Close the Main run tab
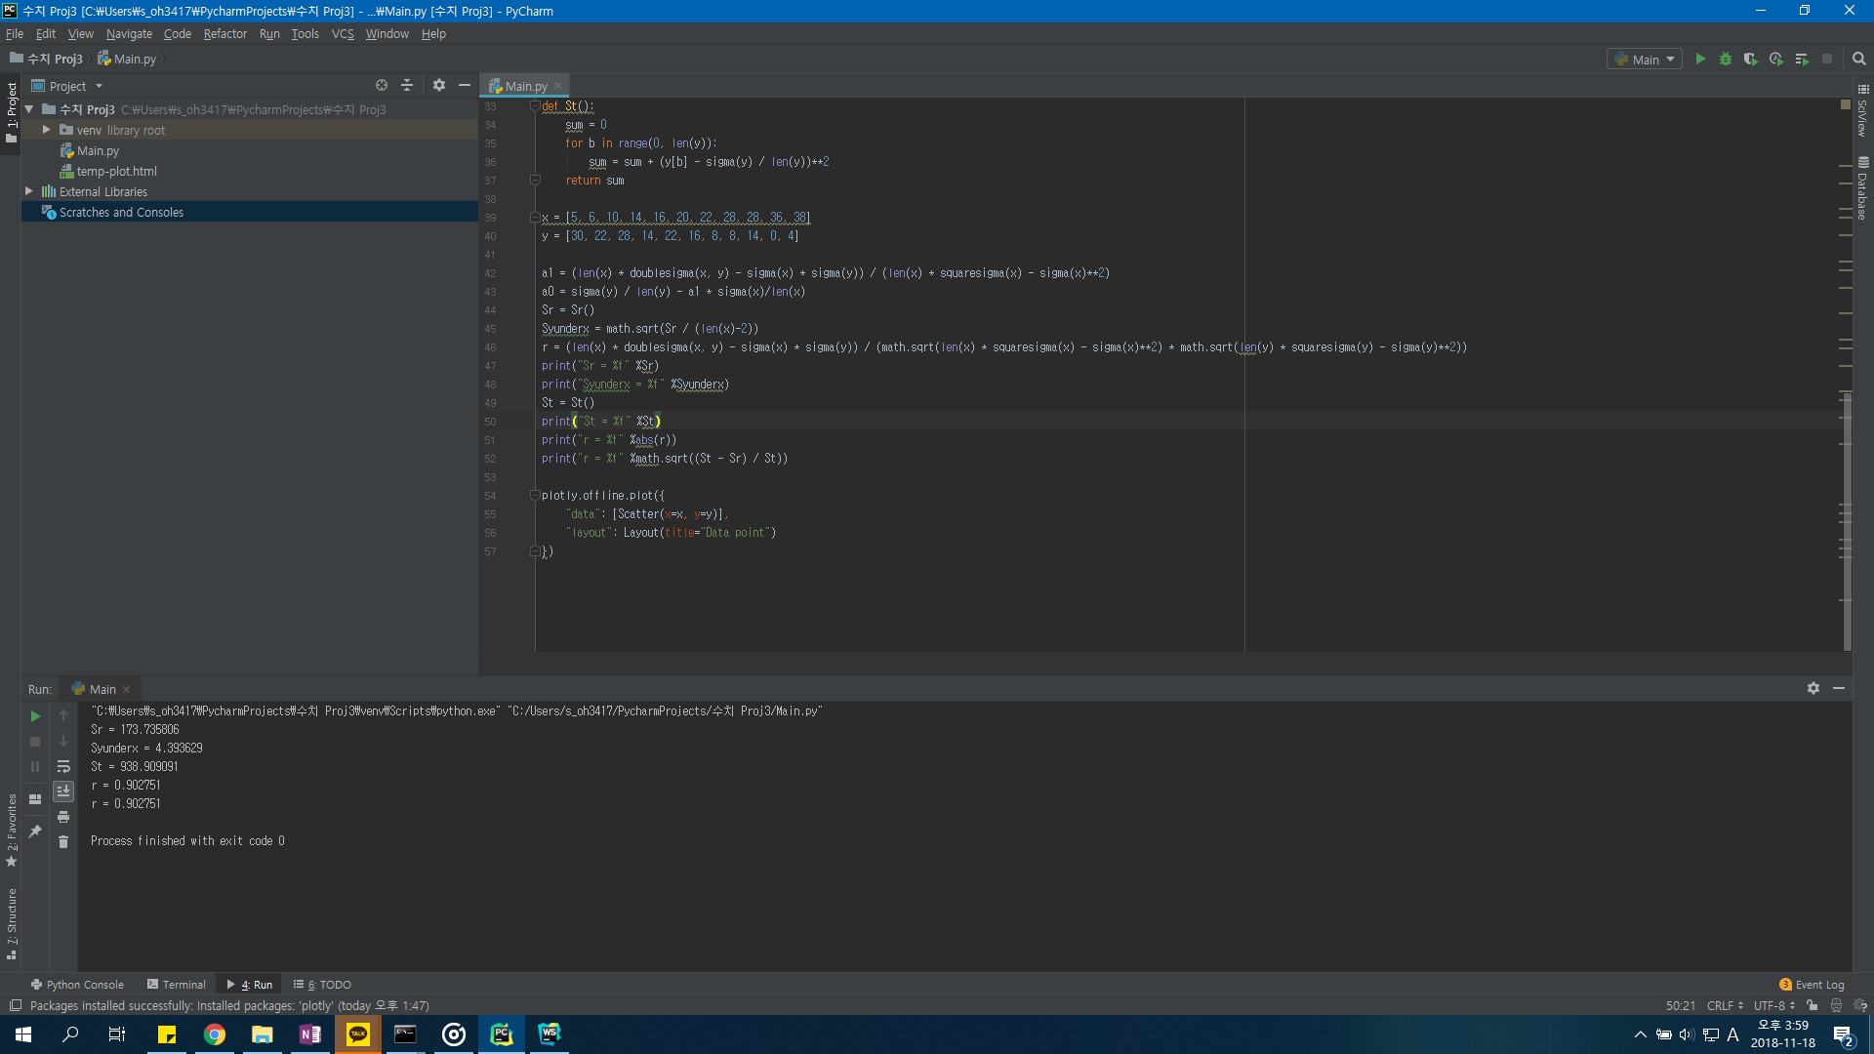The height and width of the screenshot is (1054, 1874). 127,690
